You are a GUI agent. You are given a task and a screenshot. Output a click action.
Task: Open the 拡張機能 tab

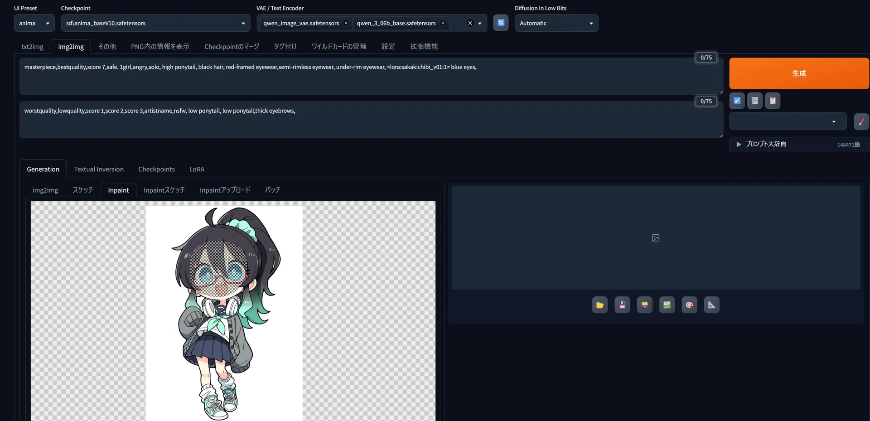point(424,47)
